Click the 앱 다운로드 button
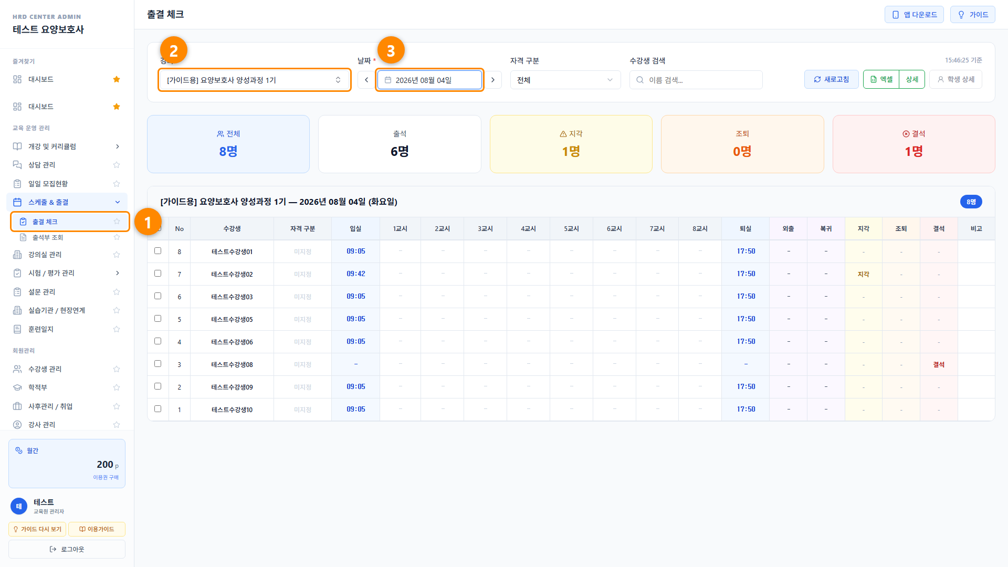Image resolution: width=1008 pixels, height=567 pixels. point(914,15)
